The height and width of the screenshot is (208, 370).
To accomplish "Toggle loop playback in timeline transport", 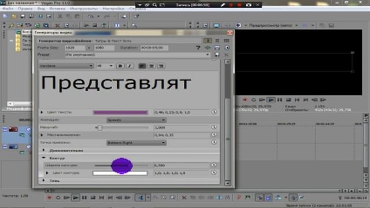I will click(58, 198).
